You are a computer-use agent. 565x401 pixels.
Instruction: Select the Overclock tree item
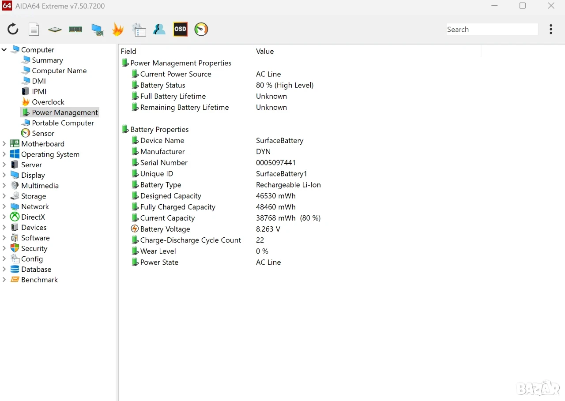(48, 102)
